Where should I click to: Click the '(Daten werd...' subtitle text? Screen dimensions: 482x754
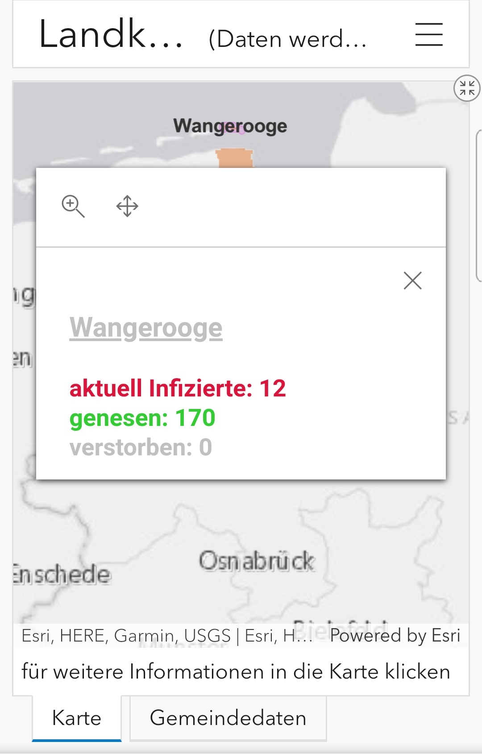click(x=288, y=39)
